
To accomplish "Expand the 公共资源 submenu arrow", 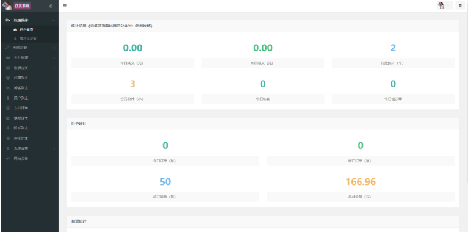I will point(54,57).
